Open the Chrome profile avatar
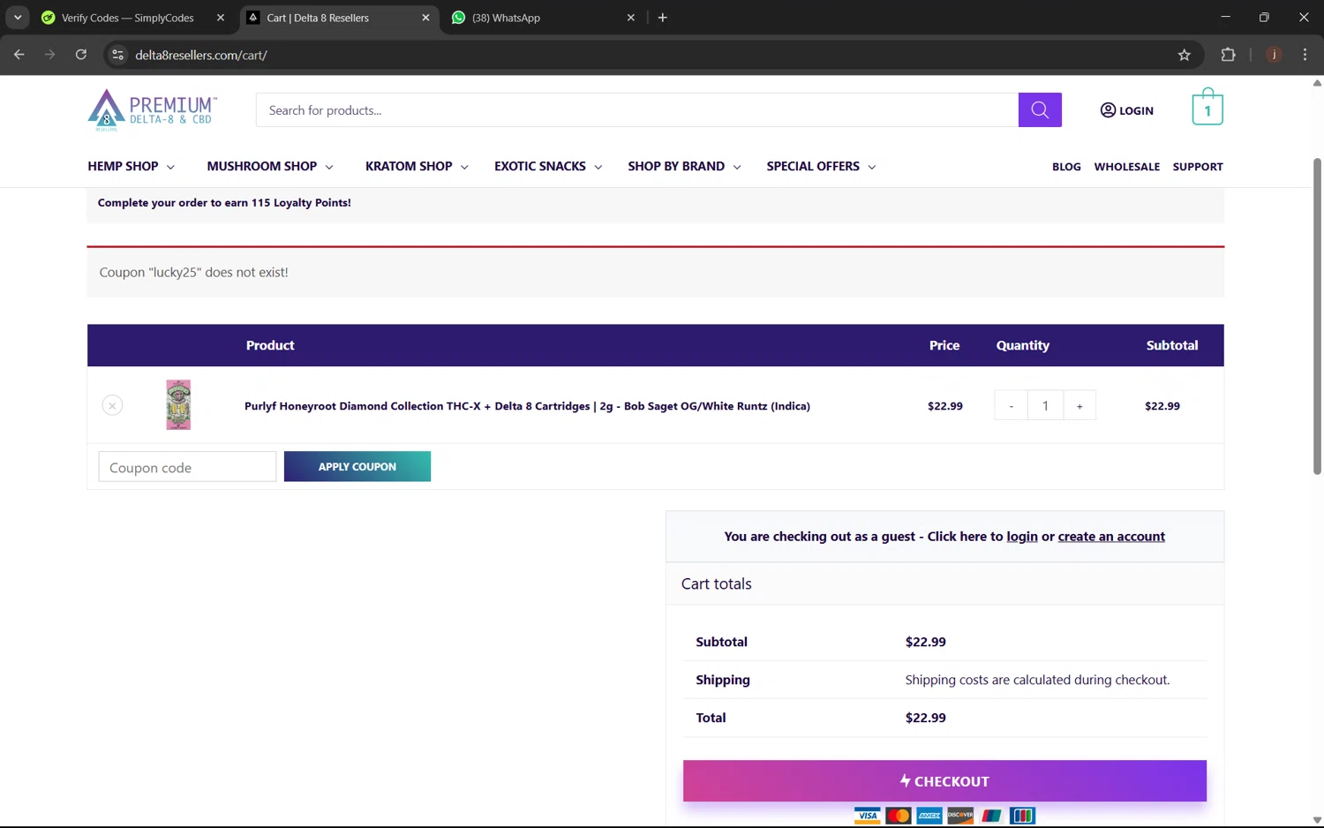The height and width of the screenshot is (828, 1324). click(1274, 55)
